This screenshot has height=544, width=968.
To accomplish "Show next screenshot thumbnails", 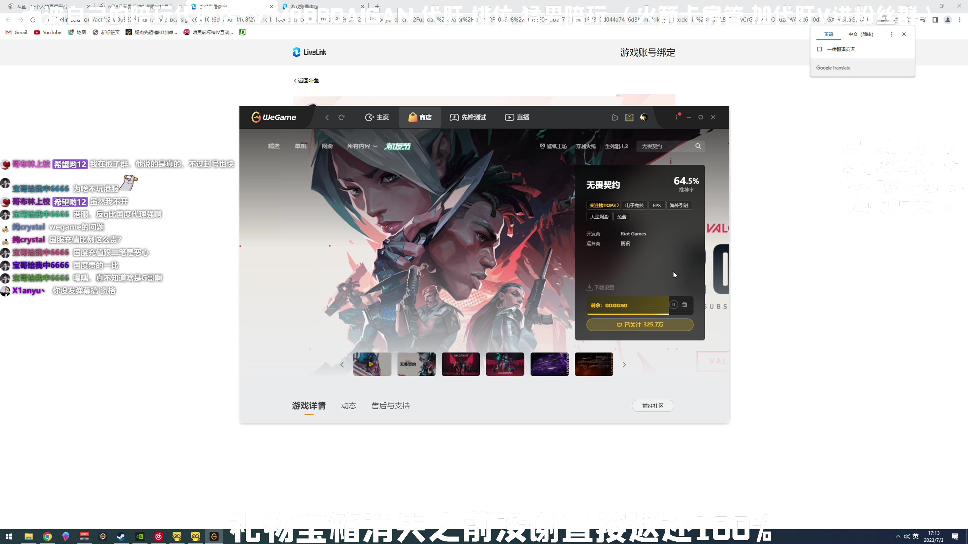I will [624, 365].
